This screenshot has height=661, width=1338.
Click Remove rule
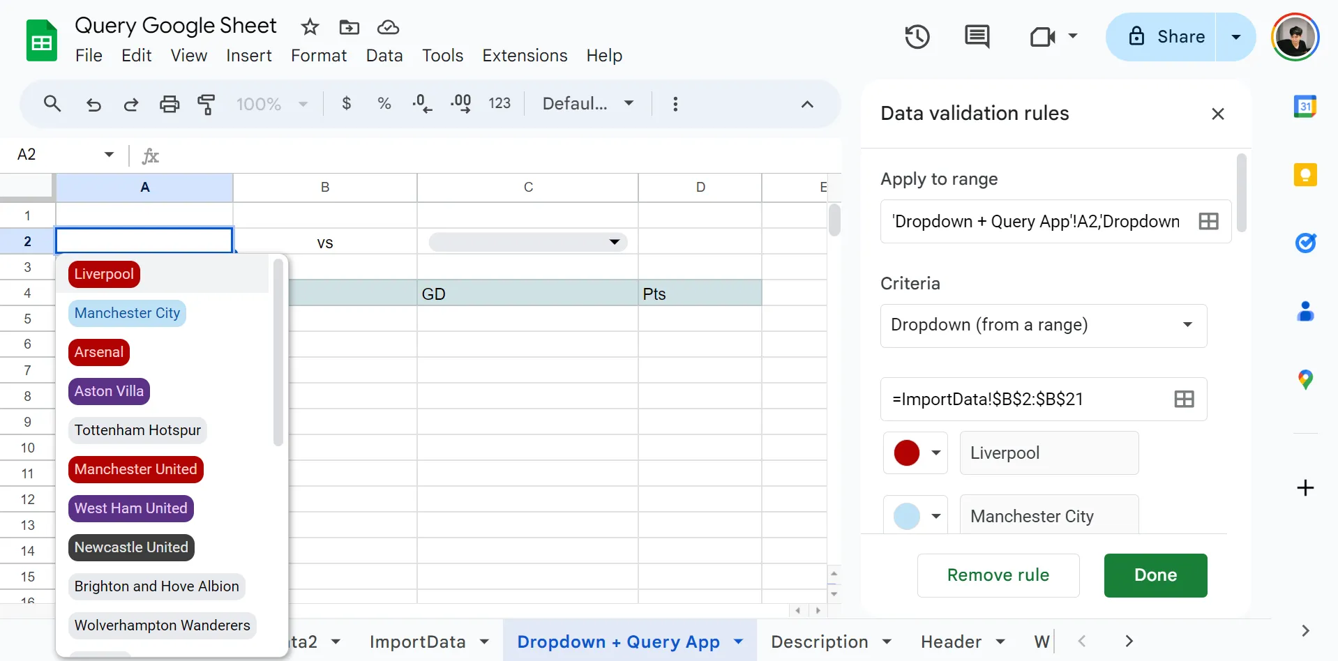point(998,575)
